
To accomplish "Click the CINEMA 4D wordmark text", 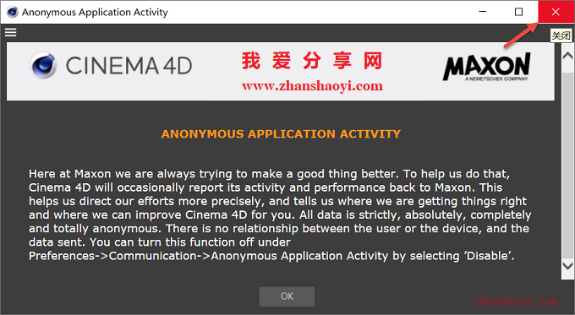I will tap(129, 66).
